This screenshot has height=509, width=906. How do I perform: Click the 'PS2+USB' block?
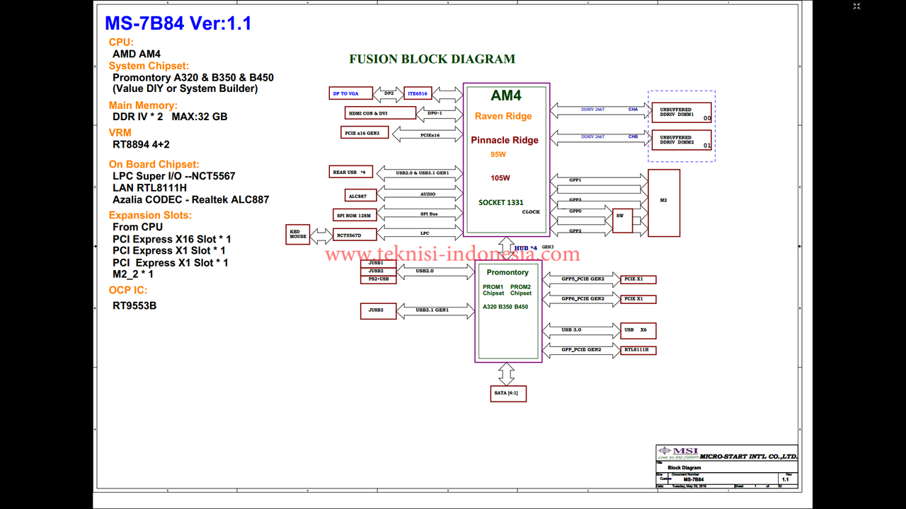379,279
